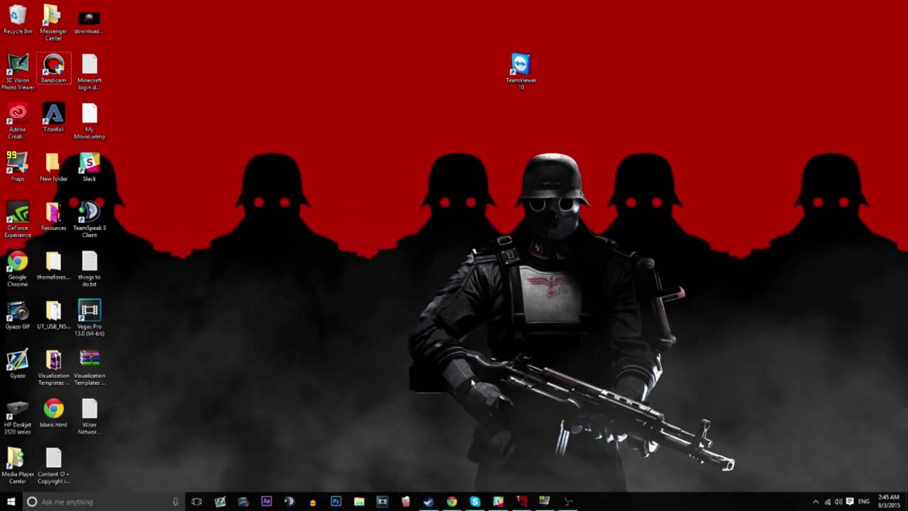The height and width of the screenshot is (511, 908).
Task: Launch TeamViewer 10 desktop shortcut
Action: tap(521, 72)
